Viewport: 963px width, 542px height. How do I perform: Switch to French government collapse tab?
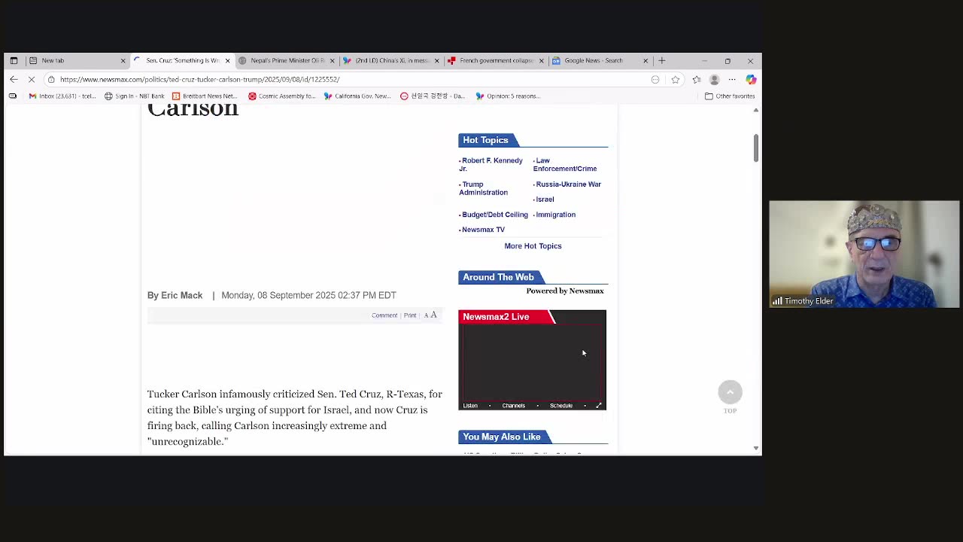pyautogui.click(x=495, y=60)
